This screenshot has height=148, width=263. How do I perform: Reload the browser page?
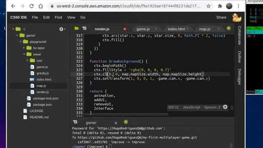31,6
